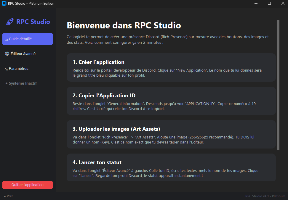The image size is (288, 200).
Task: Click the RPC Studio title bar app icon
Action: click(x=4, y=3)
